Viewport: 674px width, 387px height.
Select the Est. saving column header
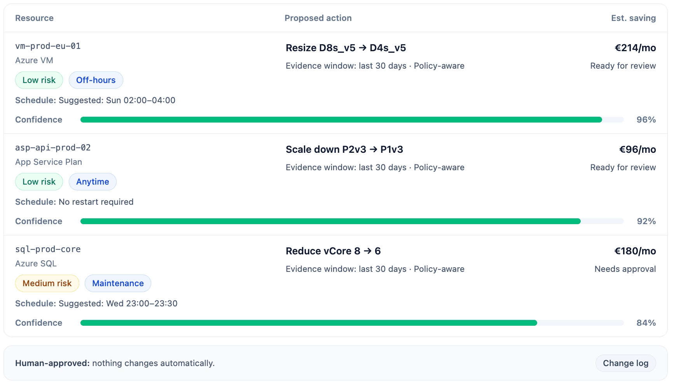point(633,18)
